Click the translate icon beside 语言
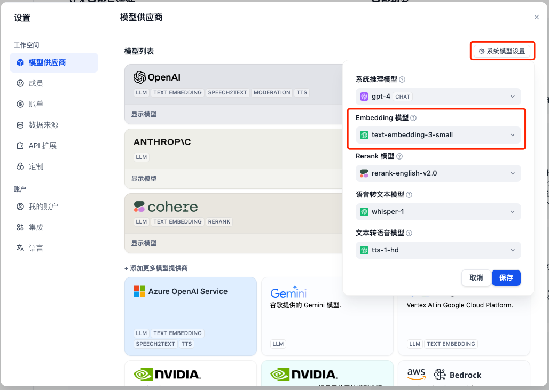This screenshot has height=390, width=549. [x=20, y=248]
